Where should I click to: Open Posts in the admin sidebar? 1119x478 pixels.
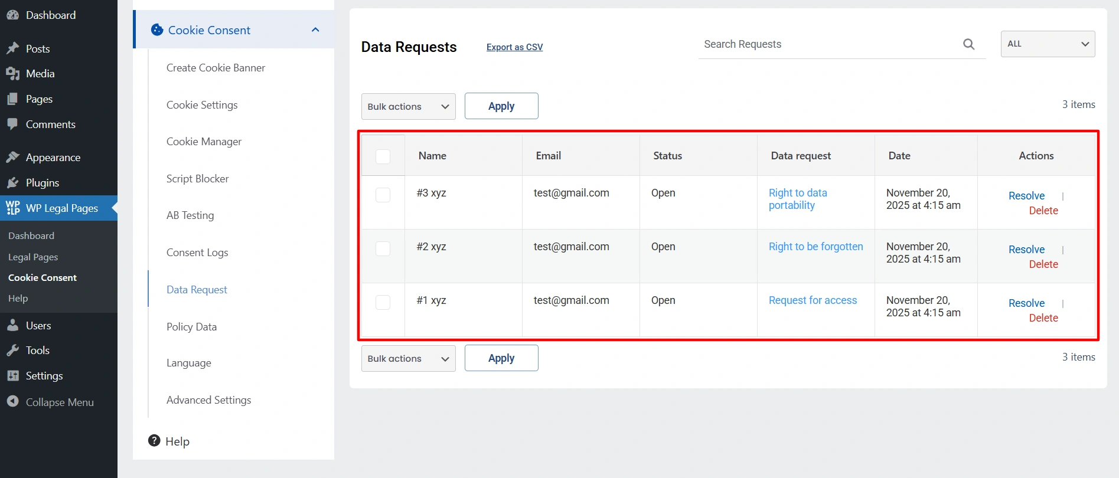38,49
